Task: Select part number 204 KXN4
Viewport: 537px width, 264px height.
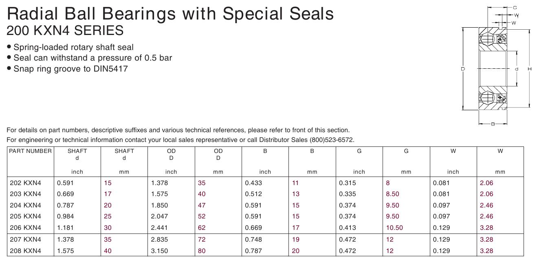Action: [x=25, y=205]
